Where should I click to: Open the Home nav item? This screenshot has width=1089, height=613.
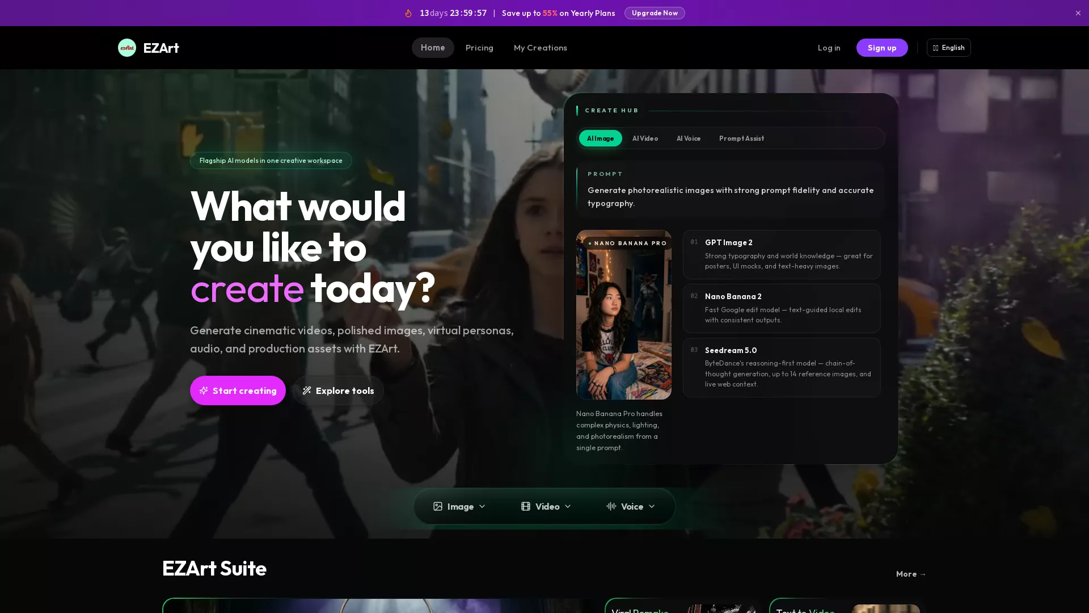[x=433, y=48]
